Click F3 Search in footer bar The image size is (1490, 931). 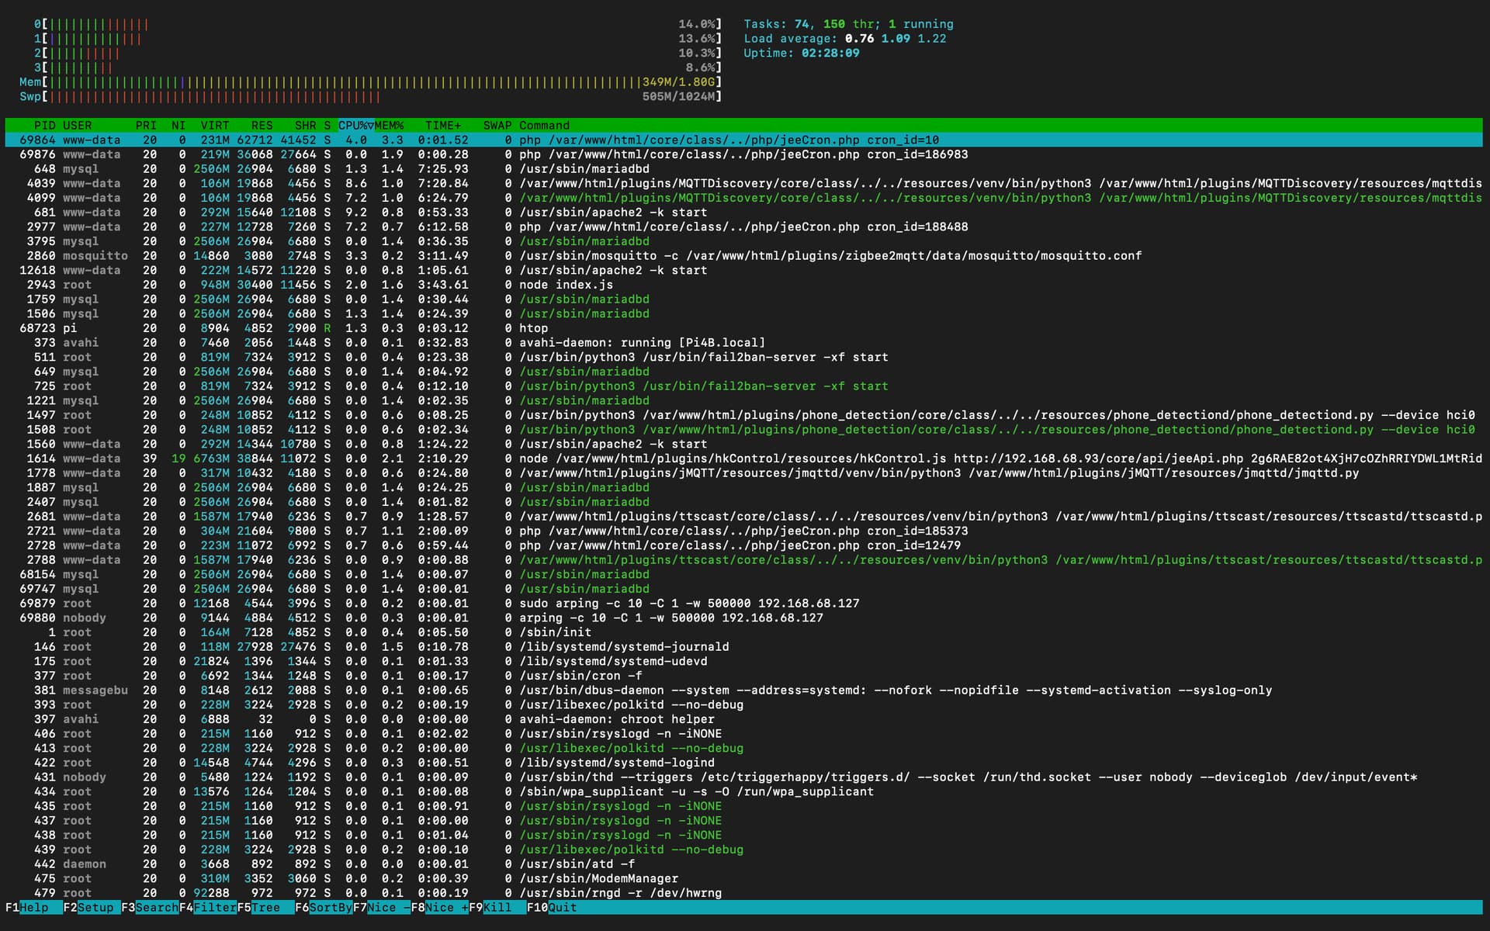click(x=155, y=907)
